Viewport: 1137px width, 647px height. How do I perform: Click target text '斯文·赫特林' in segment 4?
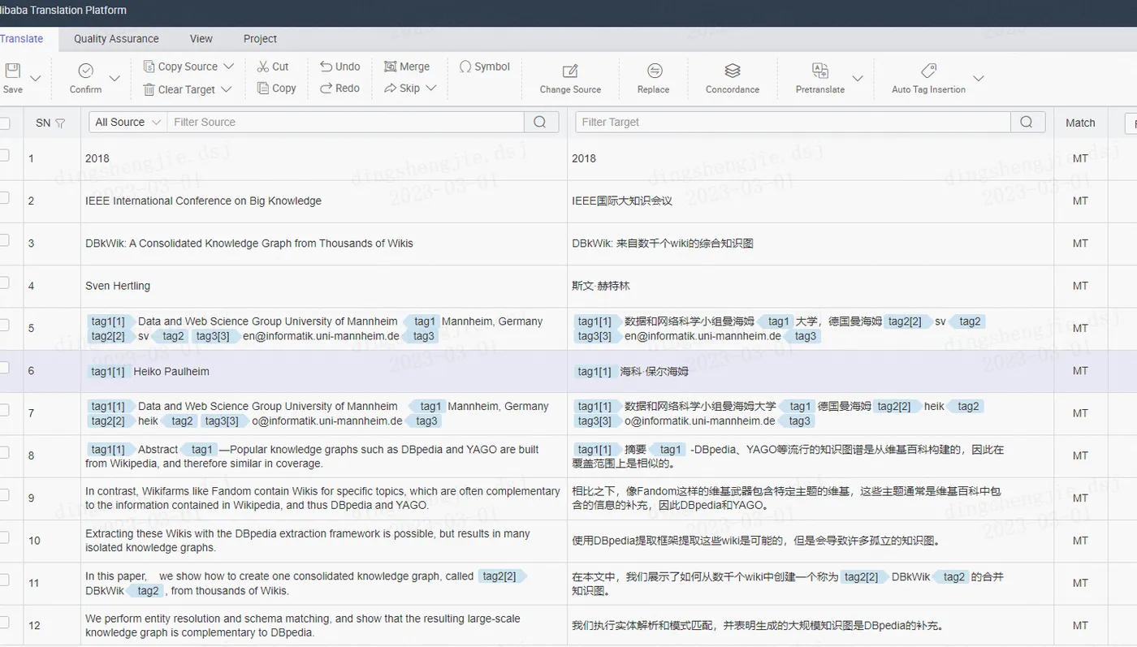point(601,286)
